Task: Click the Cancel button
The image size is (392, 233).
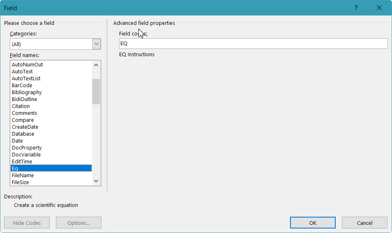Action: tap(365, 223)
